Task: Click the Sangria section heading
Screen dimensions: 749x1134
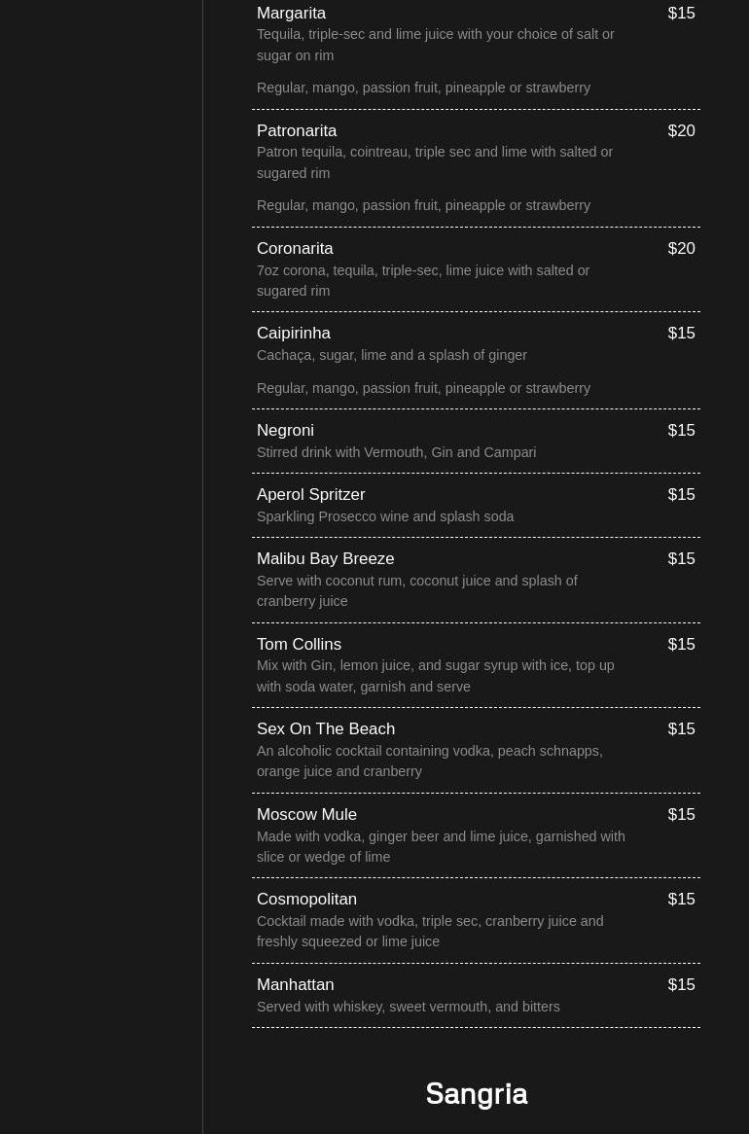Action: pos(477,1094)
